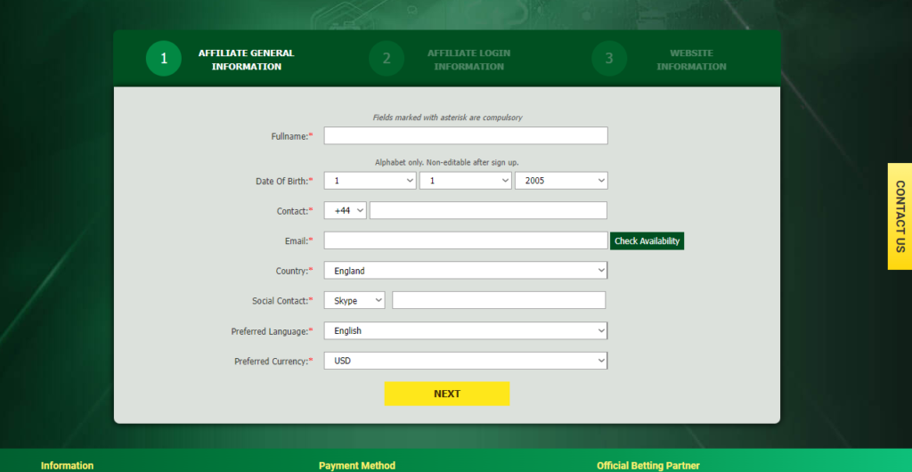Open the Skype social contact dropdown
912x472 pixels.
(354, 301)
